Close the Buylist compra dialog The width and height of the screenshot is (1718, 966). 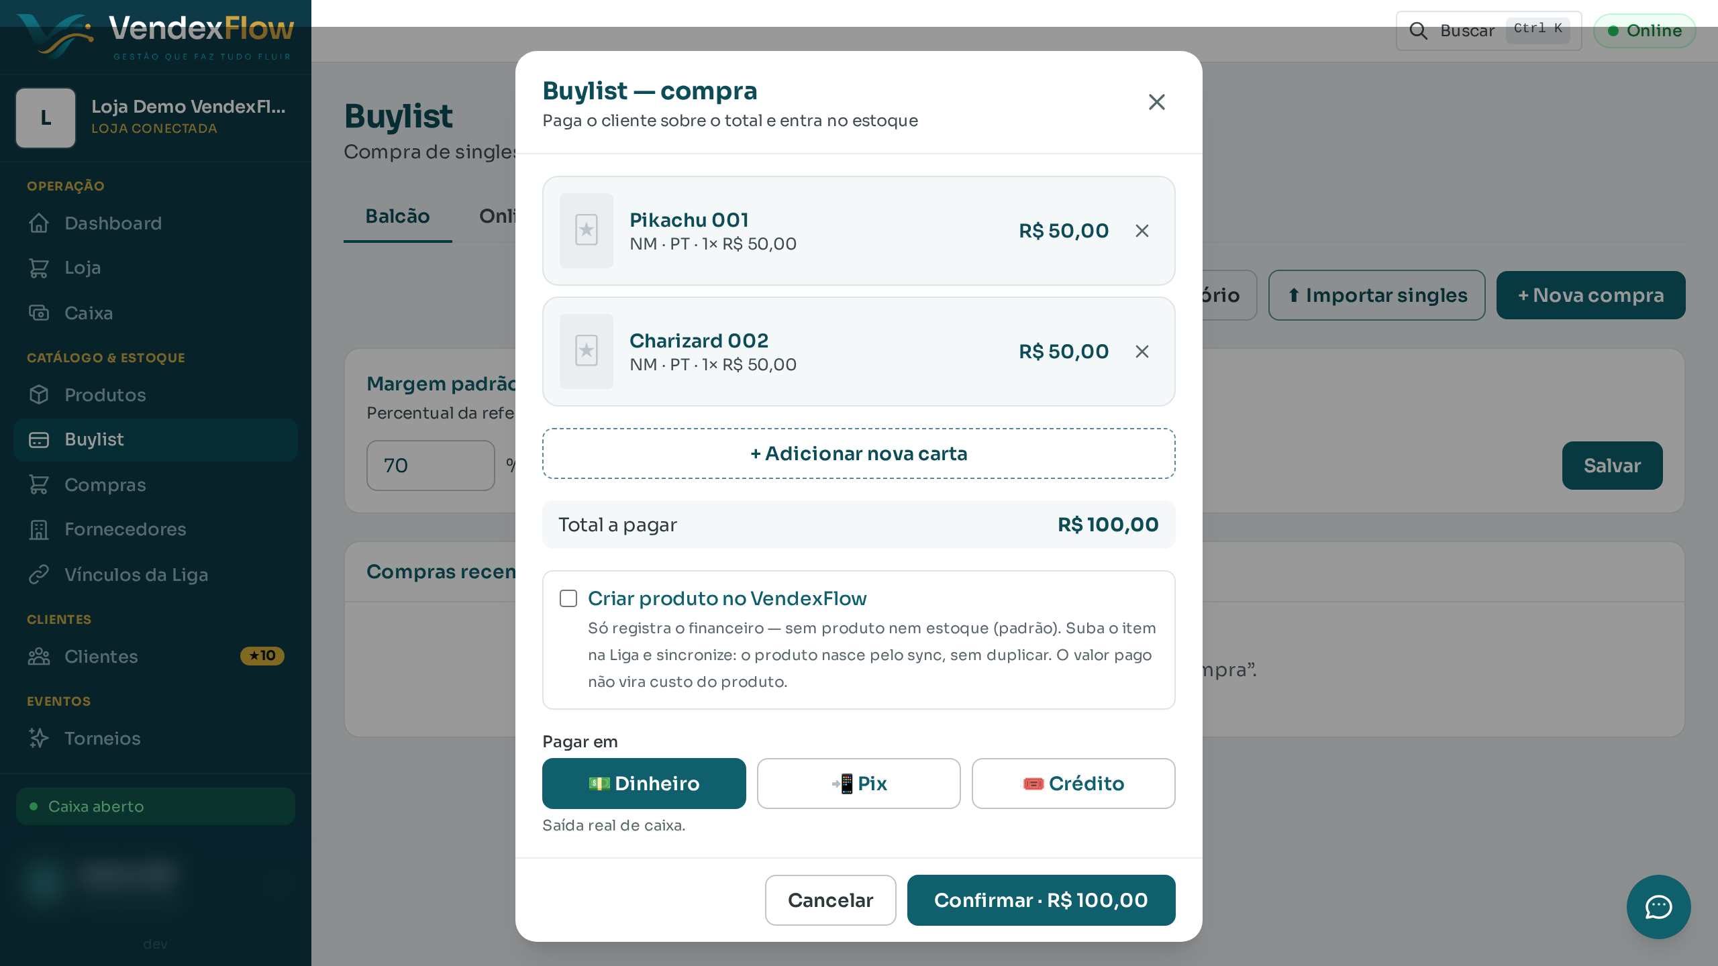(1156, 102)
